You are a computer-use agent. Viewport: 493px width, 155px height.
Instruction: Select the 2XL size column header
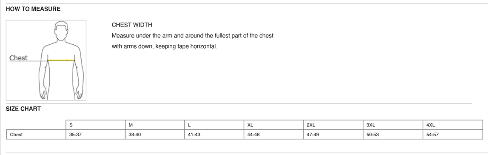(x=333, y=125)
